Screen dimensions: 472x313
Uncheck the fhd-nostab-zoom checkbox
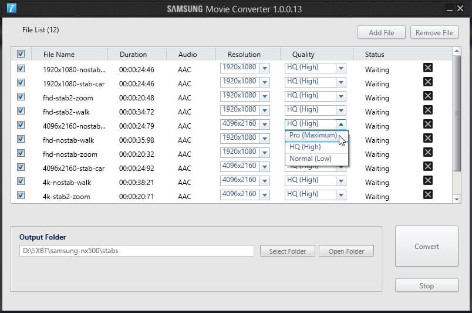21,153
